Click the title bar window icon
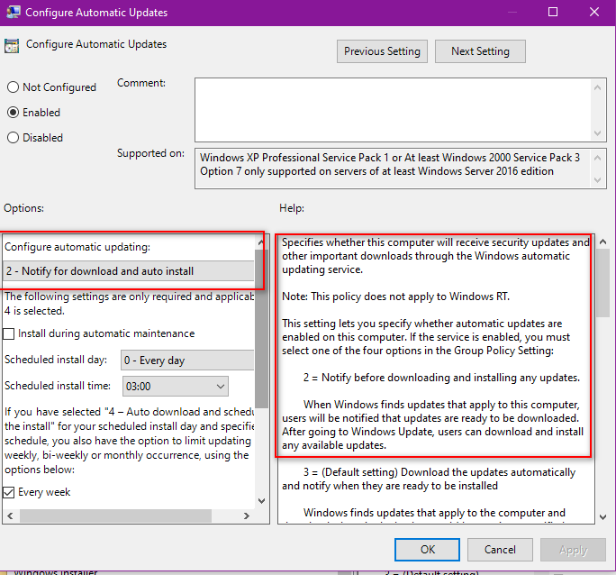 [12, 13]
